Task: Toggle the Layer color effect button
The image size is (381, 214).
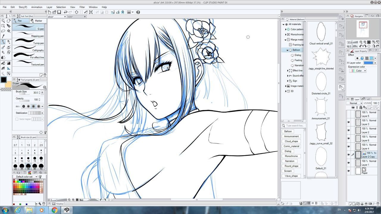Action: point(371,58)
